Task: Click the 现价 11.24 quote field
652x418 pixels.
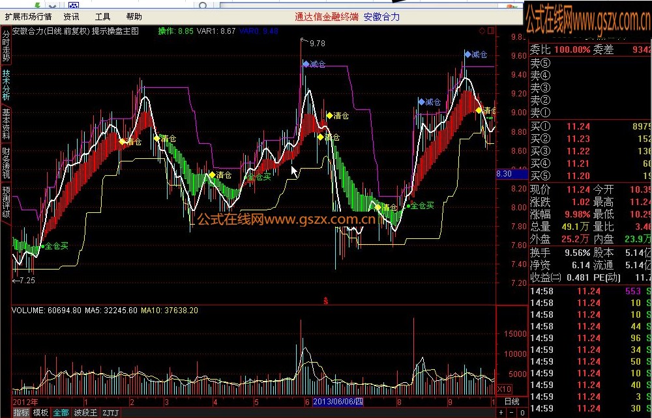Action: click(x=559, y=189)
